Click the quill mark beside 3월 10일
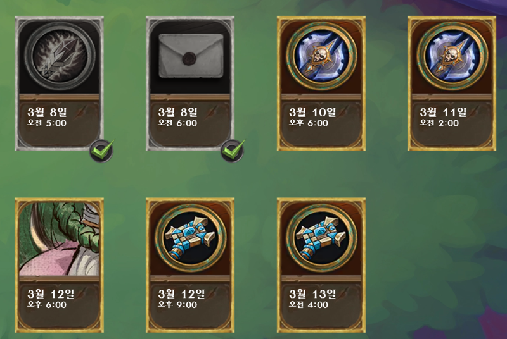 click(x=343, y=111)
